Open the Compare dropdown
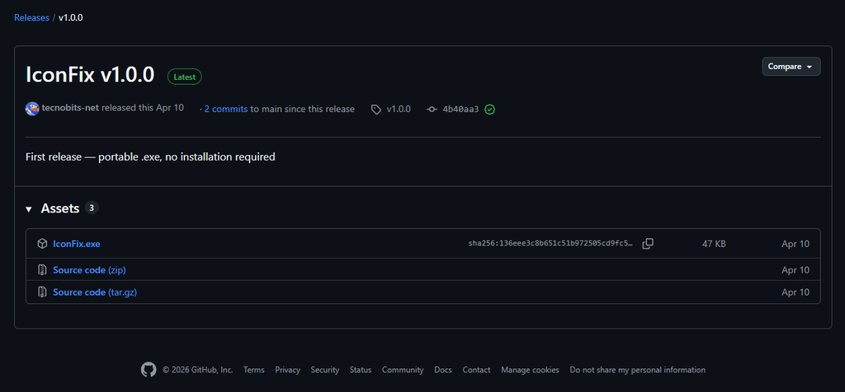The height and width of the screenshot is (392, 845). point(791,67)
